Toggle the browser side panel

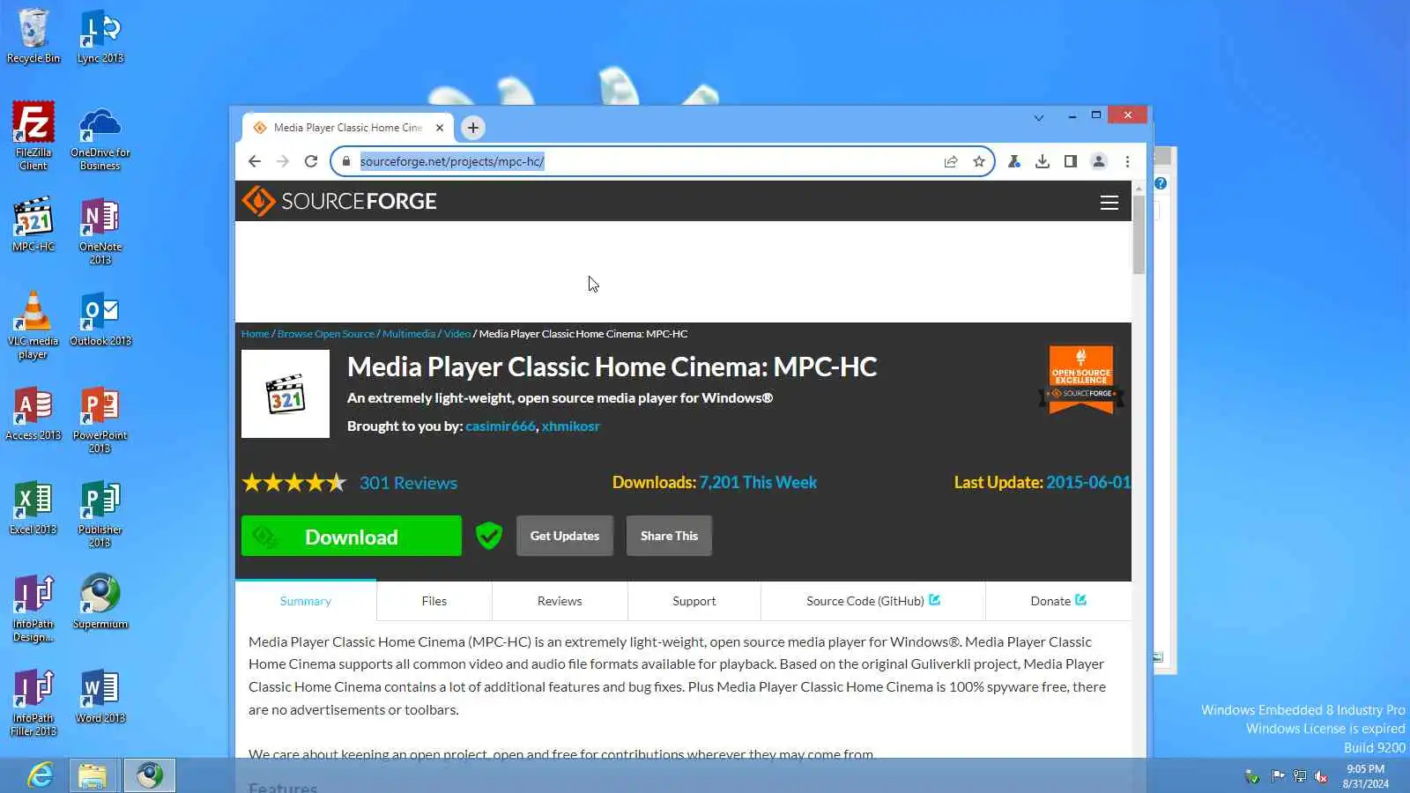coord(1071,161)
